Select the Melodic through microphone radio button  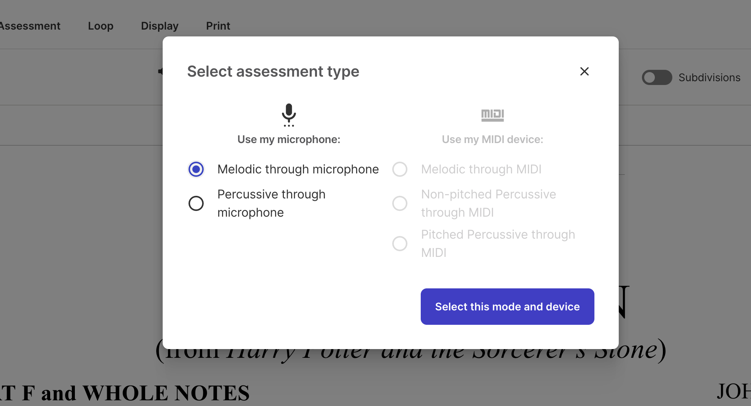pos(196,169)
